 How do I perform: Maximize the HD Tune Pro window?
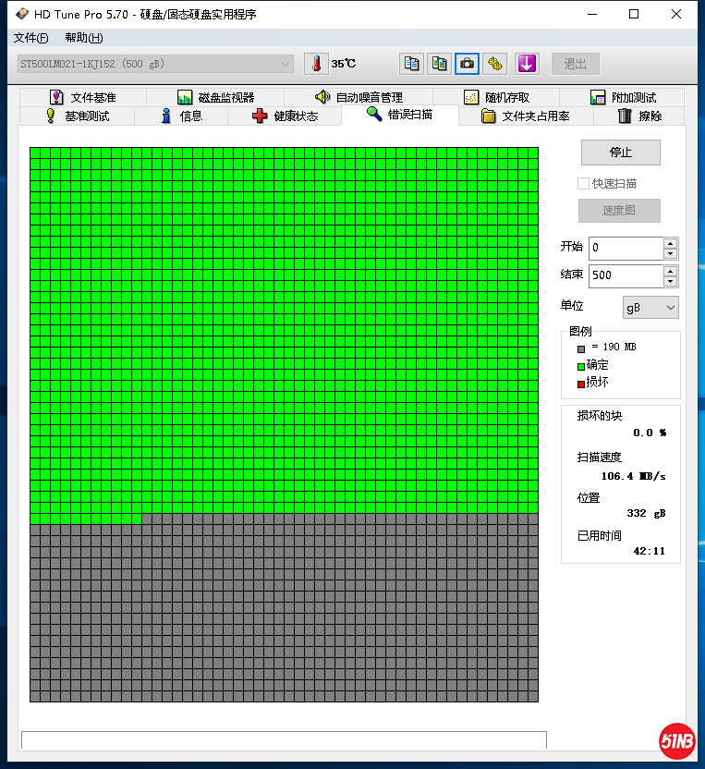pos(634,14)
